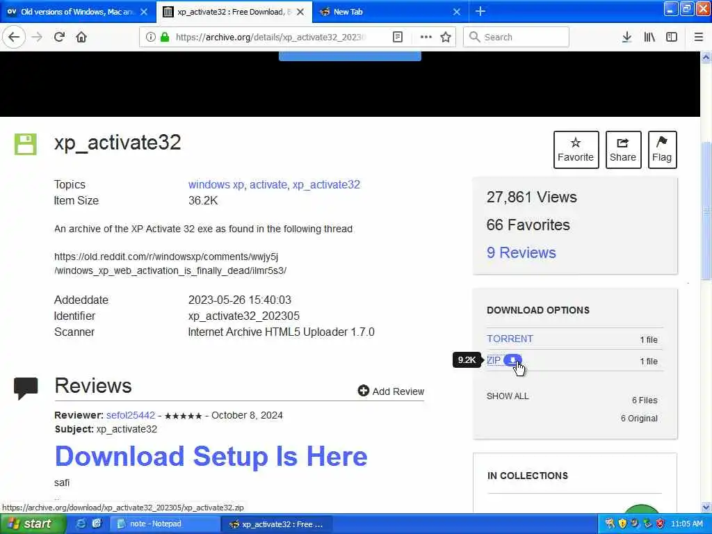Click the page's vertical scrollbar thumb
712x534 pixels.
click(706, 211)
